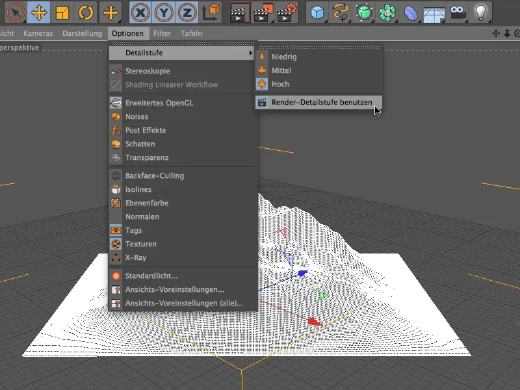Activate the Rotate tool
Image resolution: width=520 pixels, height=390 pixels.
[86, 12]
